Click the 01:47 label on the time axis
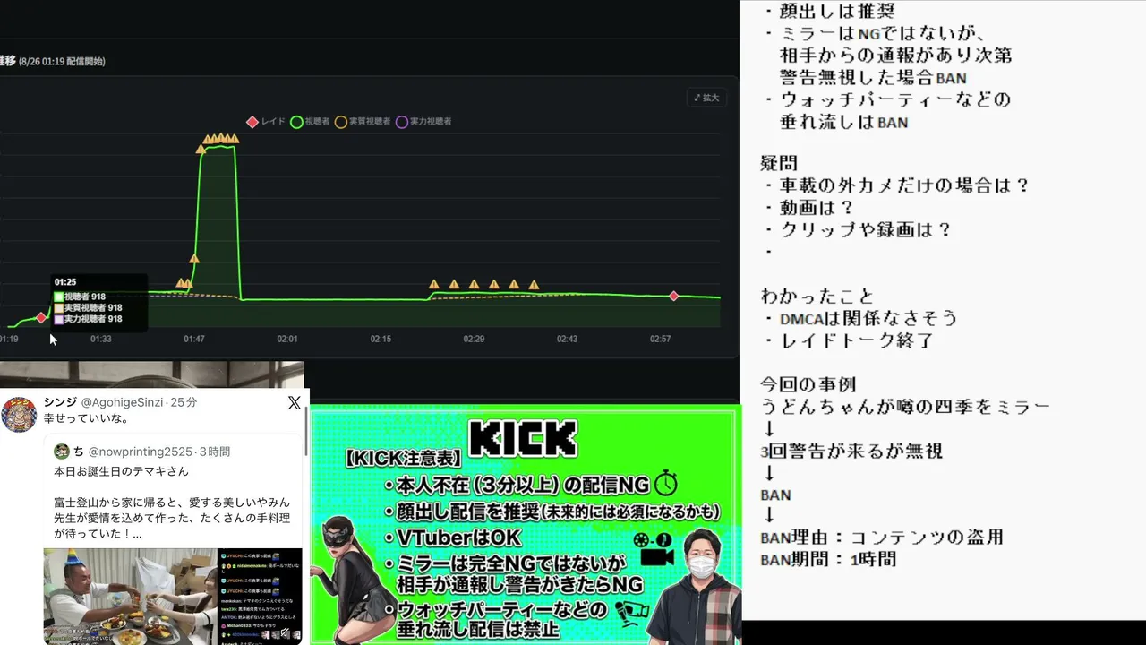This screenshot has height=645, width=1146. coord(194,340)
